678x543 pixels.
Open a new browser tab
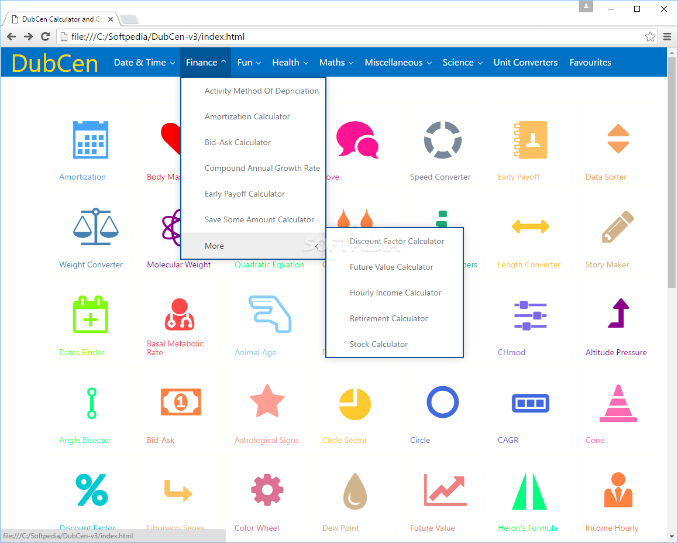point(129,19)
